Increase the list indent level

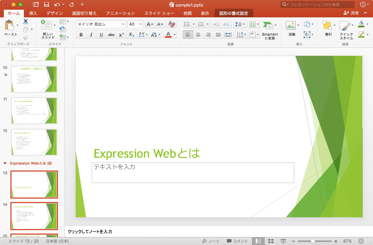tap(227, 24)
